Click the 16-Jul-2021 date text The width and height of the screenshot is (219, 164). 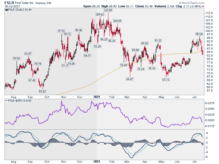(x=12, y=6)
